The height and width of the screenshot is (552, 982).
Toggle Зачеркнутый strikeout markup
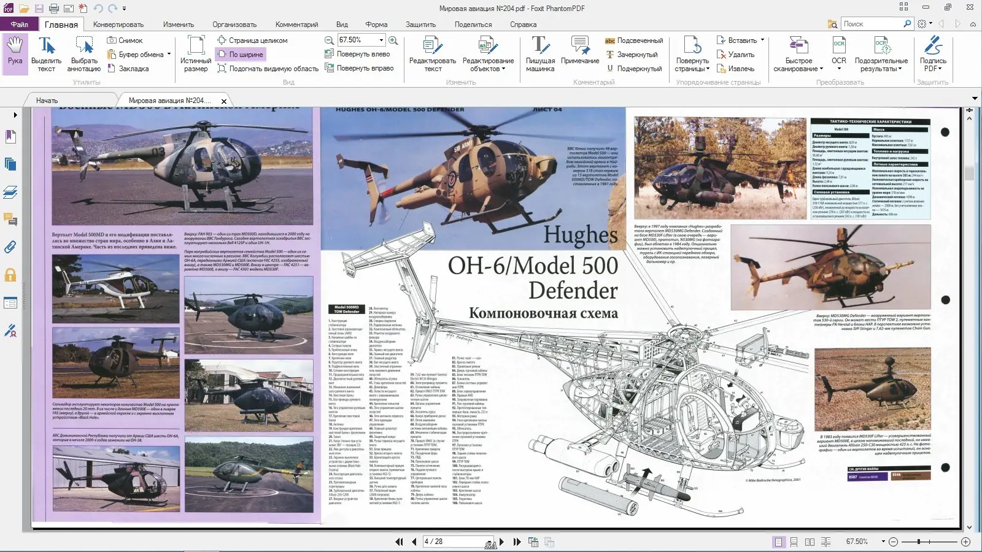632,55
